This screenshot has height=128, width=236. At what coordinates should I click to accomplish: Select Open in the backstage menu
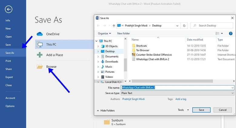[x=8, y=36]
